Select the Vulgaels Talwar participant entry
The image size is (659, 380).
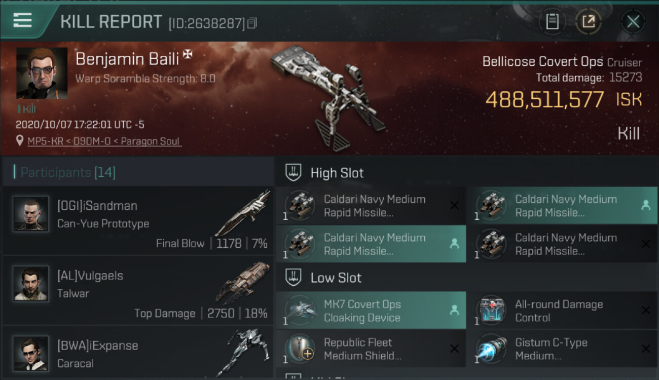pyautogui.click(x=138, y=290)
